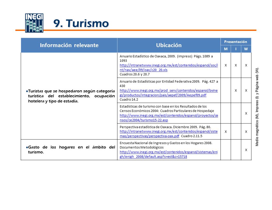Image resolution: width=272 pixels, height=210 pixels.
Task: Click the W column X in Censos Económicos row
Action: pyautogui.click(x=246, y=113)
